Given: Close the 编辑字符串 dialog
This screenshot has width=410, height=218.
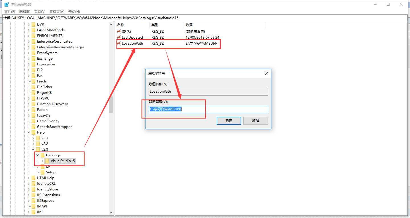Looking at the screenshot, I should pos(267,73).
